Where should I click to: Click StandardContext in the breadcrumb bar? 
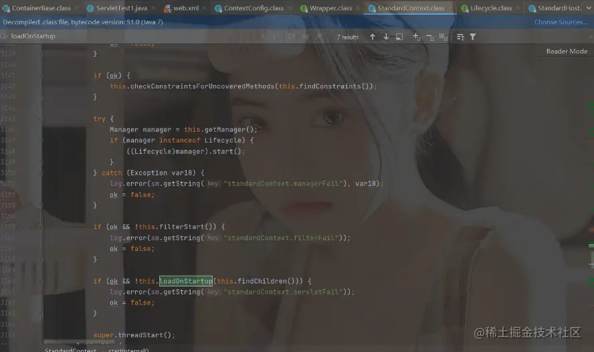pyautogui.click(x=70, y=350)
